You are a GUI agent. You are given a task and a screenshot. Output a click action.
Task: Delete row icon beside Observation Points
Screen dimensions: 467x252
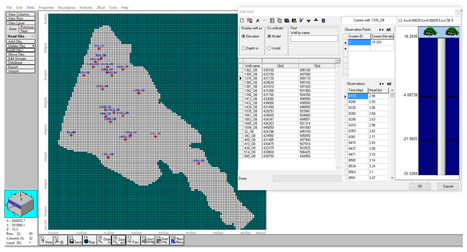389,30
